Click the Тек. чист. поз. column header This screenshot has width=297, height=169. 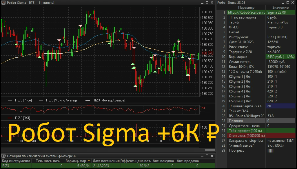(48, 161)
